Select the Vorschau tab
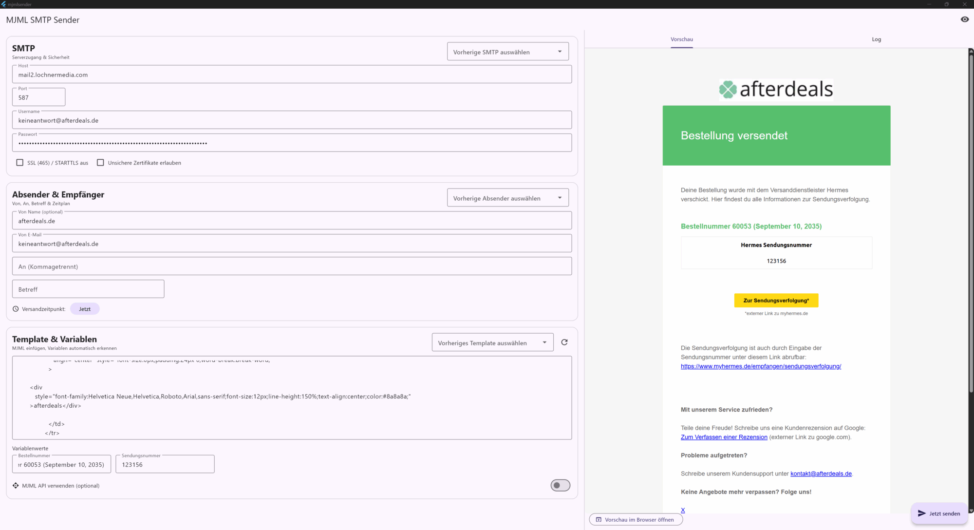Screen dimensions: 974x530 [681, 39]
